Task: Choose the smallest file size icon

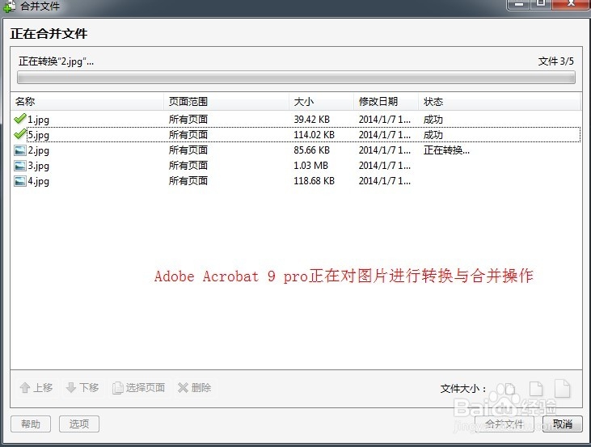Action: click(509, 389)
